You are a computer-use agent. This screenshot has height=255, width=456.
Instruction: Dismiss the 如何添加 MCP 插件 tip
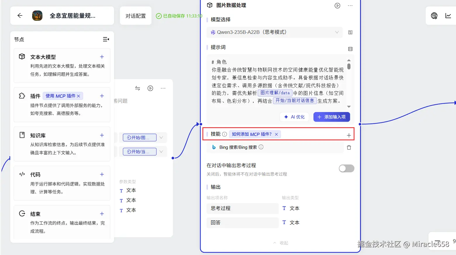[x=276, y=134]
